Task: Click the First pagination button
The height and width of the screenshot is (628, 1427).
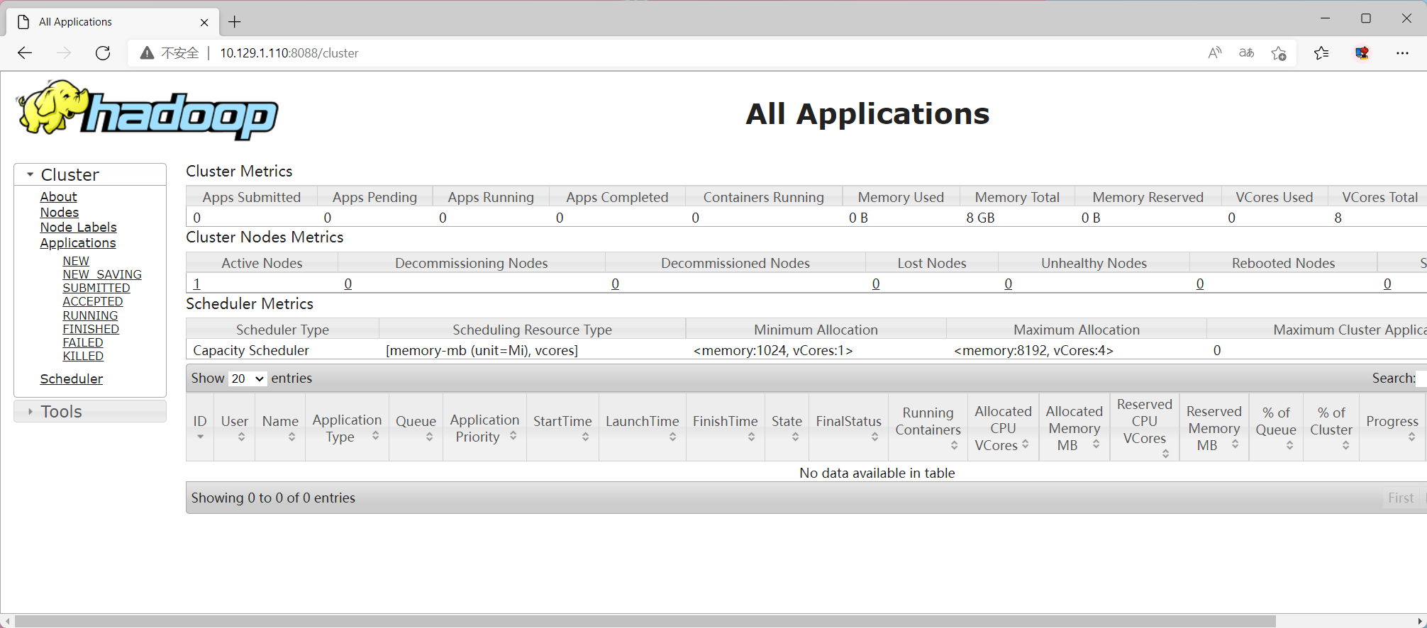Action: (1401, 498)
